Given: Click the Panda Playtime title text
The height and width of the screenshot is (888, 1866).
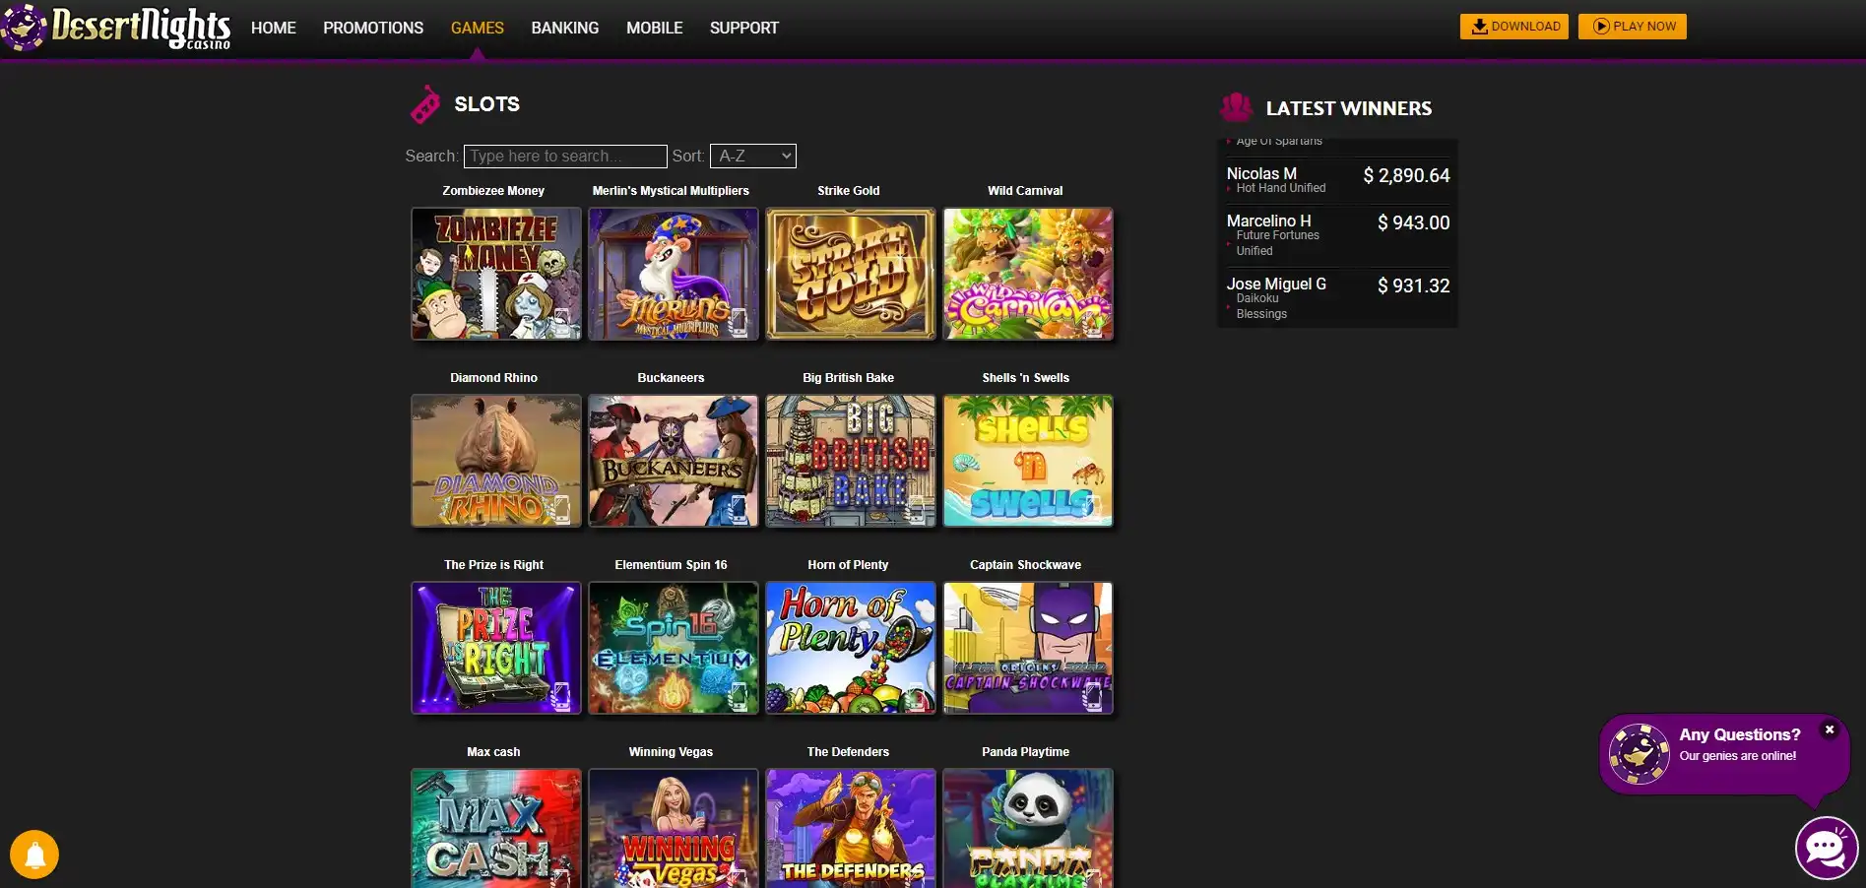Looking at the screenshot, I should [x=1025, y=752].
